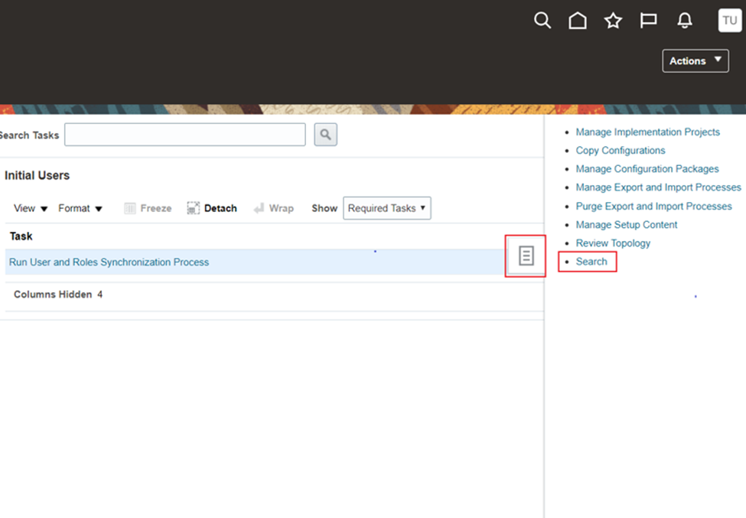Open the TU user profile avatar
This screenshot has height=518, width=746.
[729, 21]
